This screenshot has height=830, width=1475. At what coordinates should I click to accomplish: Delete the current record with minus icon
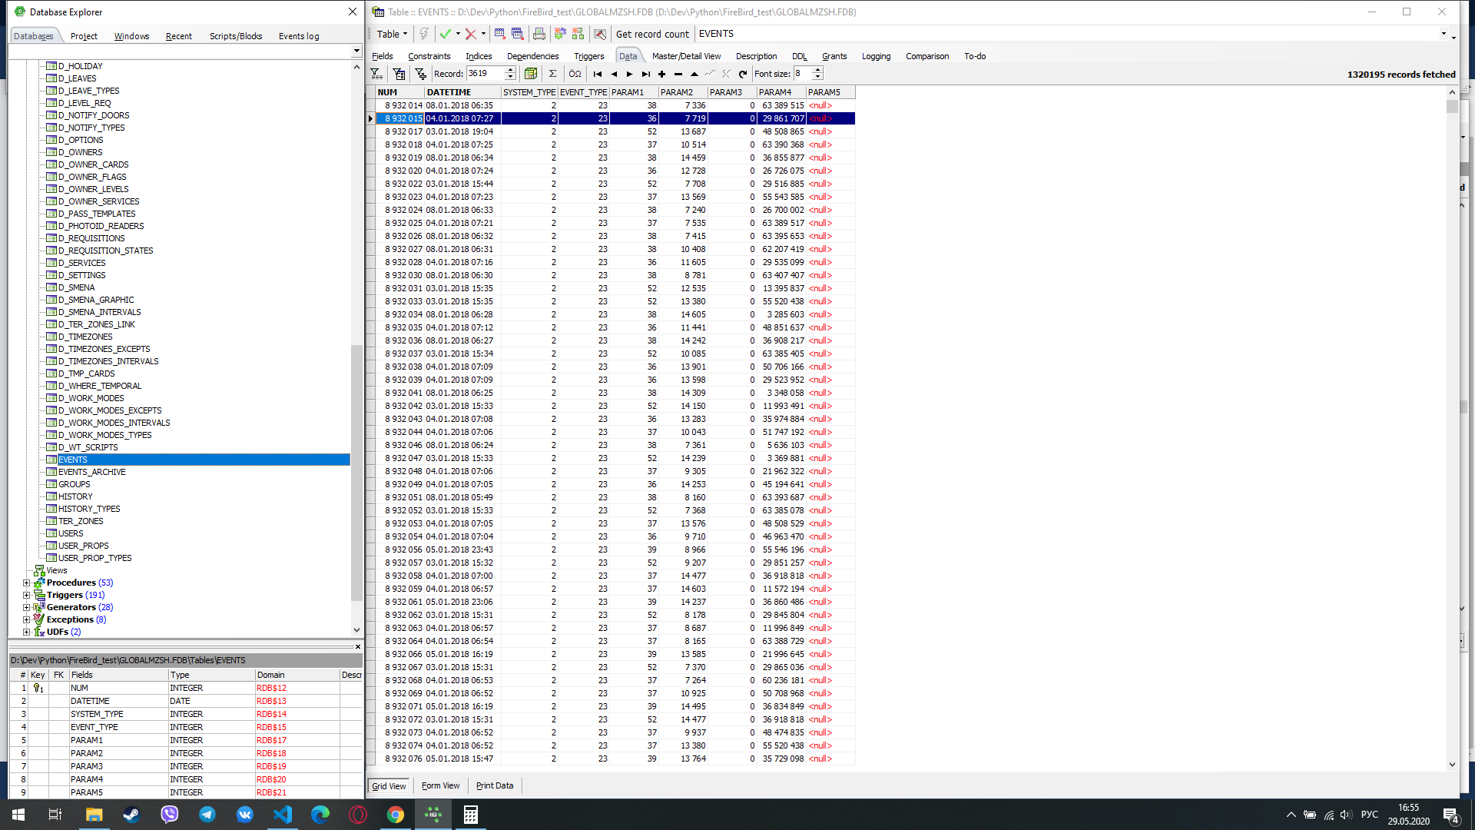[678, 74]
